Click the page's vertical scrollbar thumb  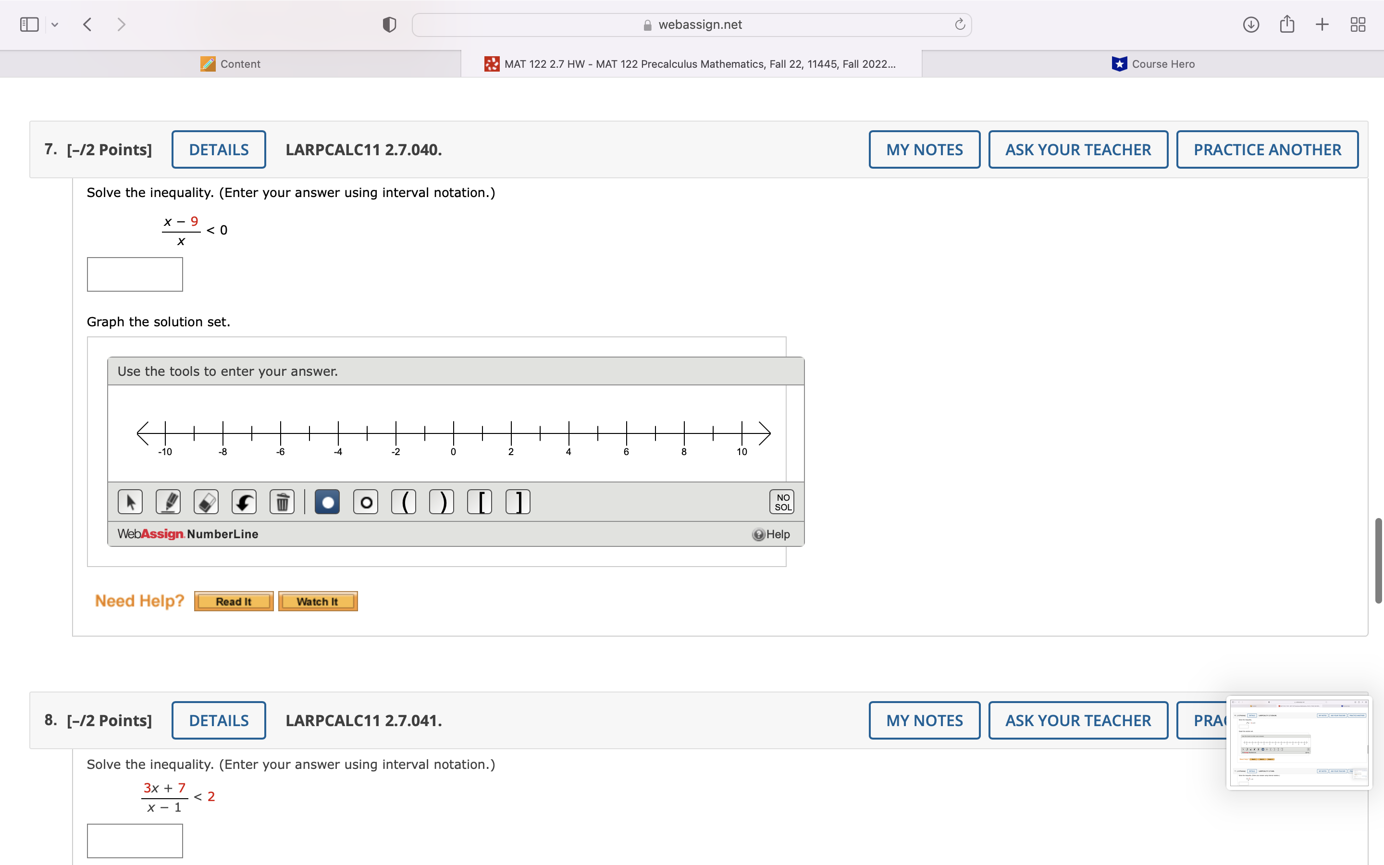tap(1378, 561)
